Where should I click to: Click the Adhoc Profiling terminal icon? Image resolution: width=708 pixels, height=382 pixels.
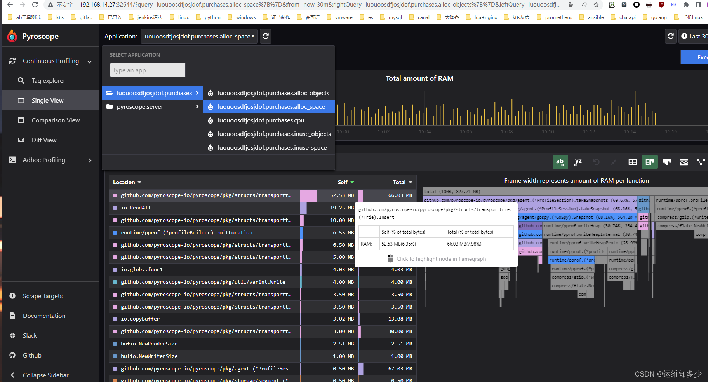coord(12,160)
